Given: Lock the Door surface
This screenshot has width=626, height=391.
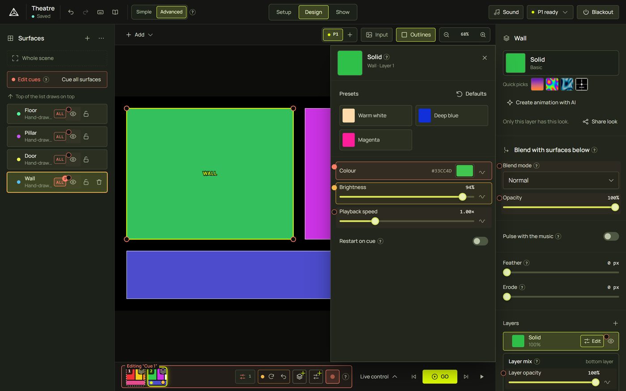Looking at the screenshot, I should (x=86, y=159).
